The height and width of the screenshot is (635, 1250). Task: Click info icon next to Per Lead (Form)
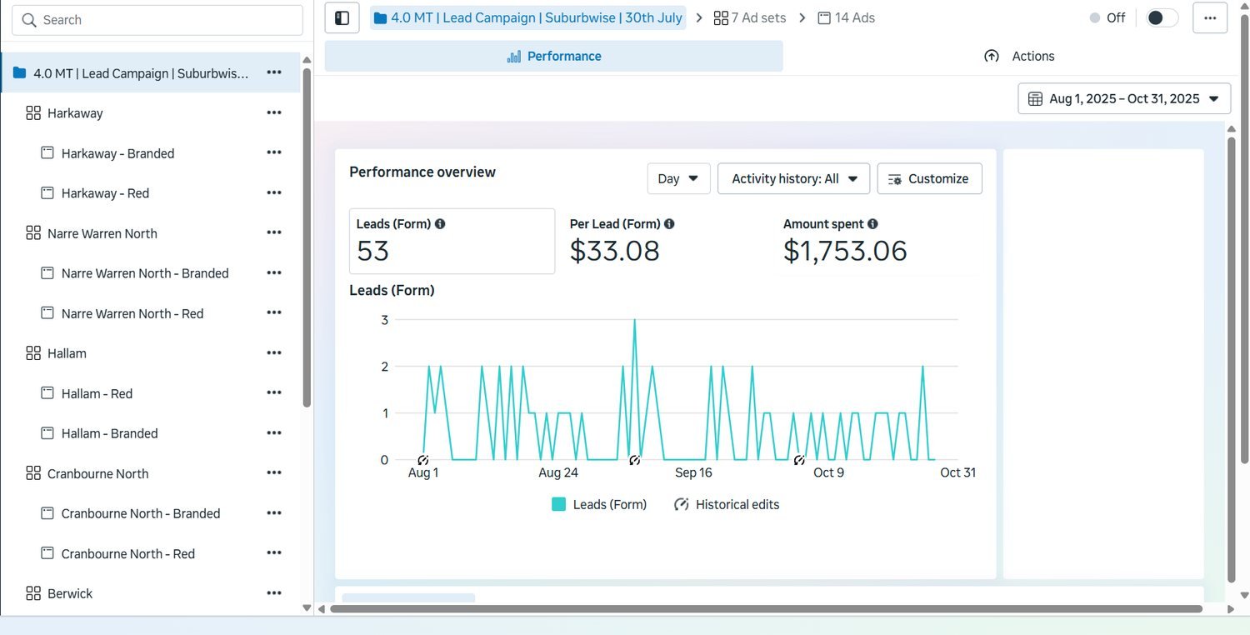pos(669,224)
